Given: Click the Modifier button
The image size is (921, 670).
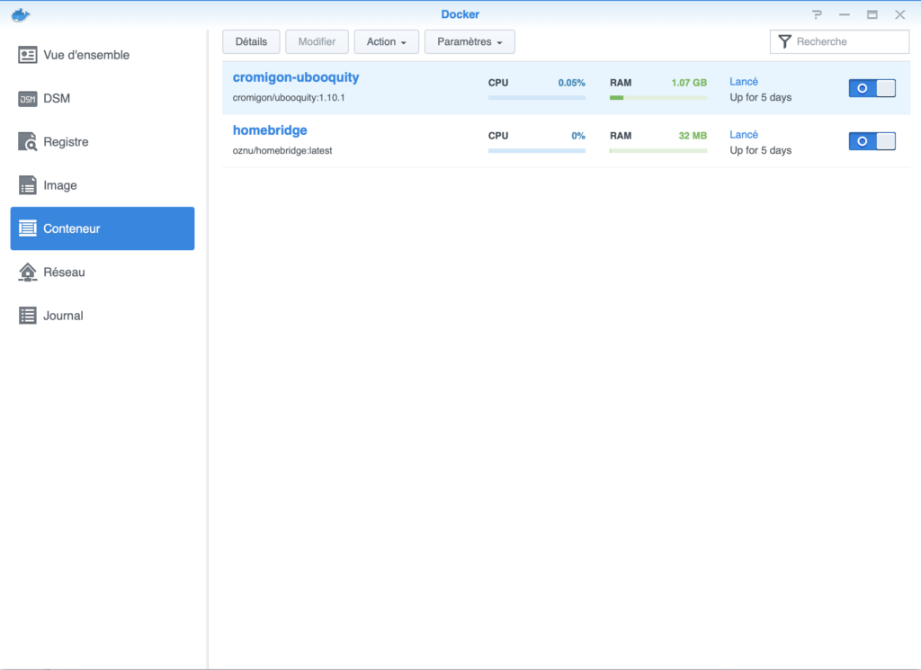Looking at the screenshot, I should point(317,41).
